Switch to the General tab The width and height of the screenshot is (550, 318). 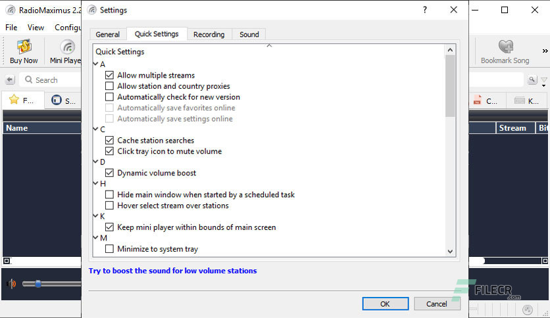click(x=108, y=34)
